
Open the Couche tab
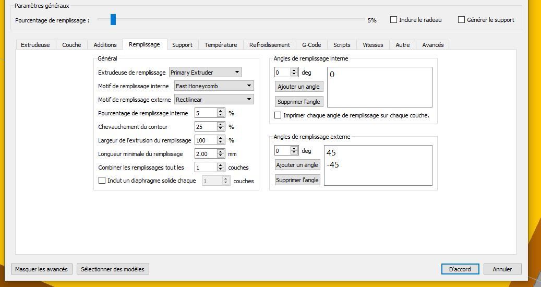(71, 45)
